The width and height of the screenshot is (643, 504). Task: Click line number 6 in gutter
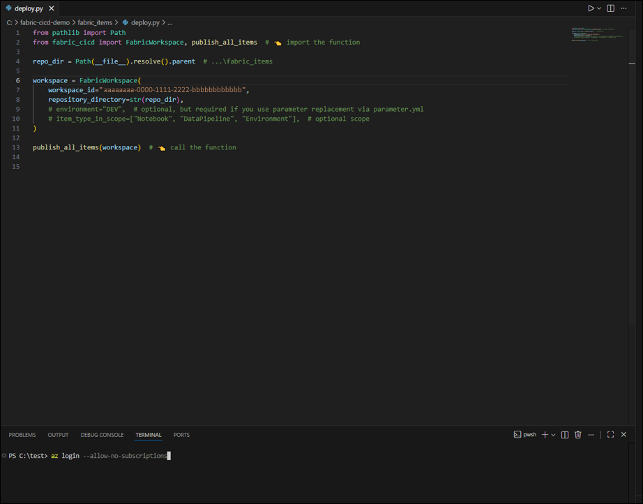[17, 80]
